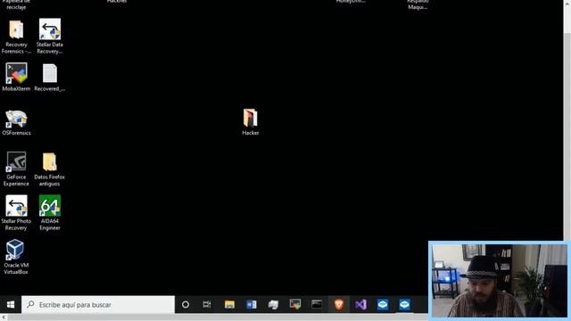Open Visual Studio from the taskbar
The image size is (571, 321).
[x=360, y=305]
